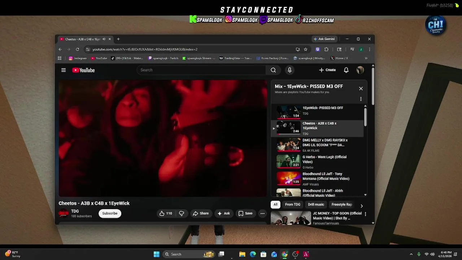Close the Mix playlist panel
Viewport: 462px width, 260px height.
361,88
